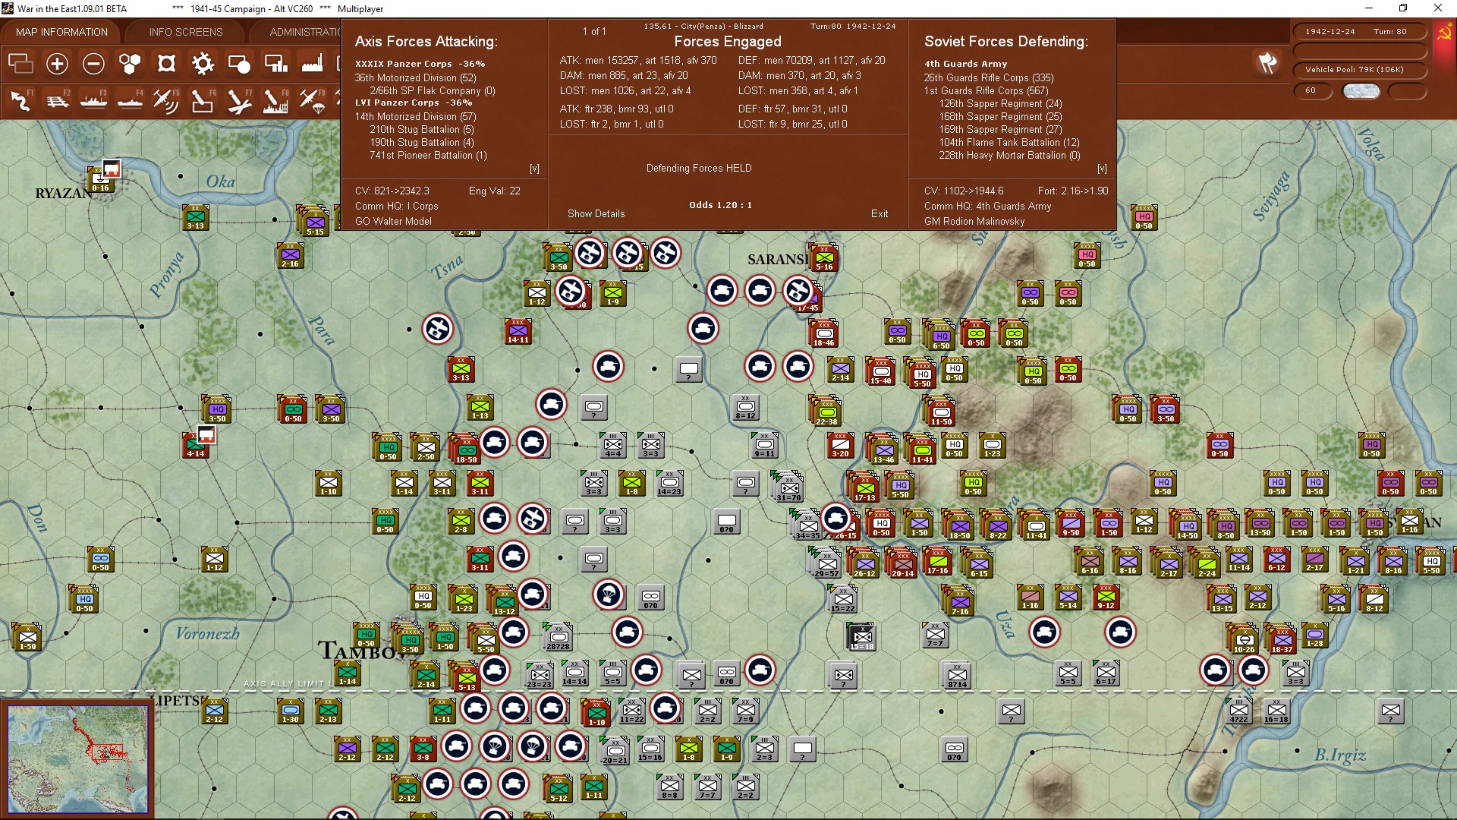Select the F2 rail transport mode icon
1457x820 pixels.
point(58,99)
